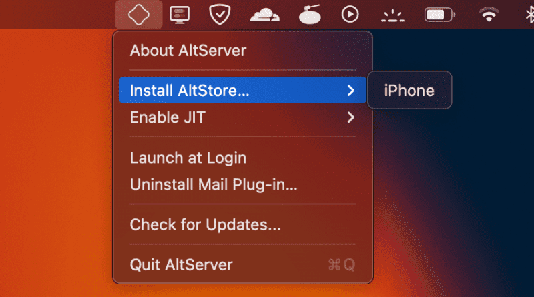The height and width of the screenshot is (297, 534).
Task: Click the shield checkmark menu bar icon
Action: [x=220, y=15]
